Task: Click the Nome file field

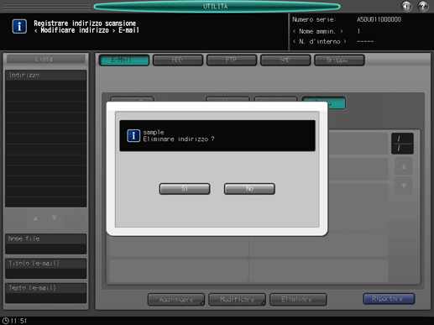Action: click(x=45, y=244)
